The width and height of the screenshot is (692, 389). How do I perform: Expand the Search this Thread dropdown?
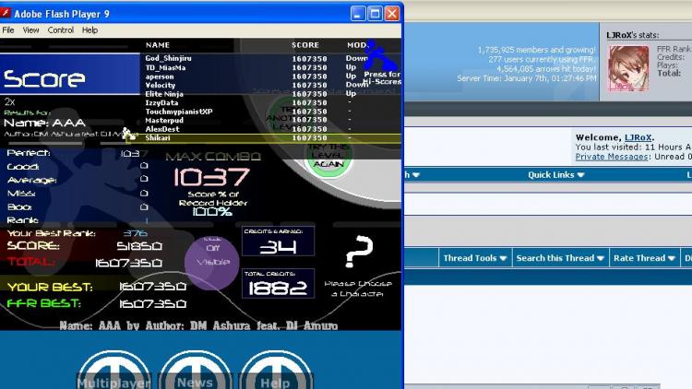(x=560, y=258)
